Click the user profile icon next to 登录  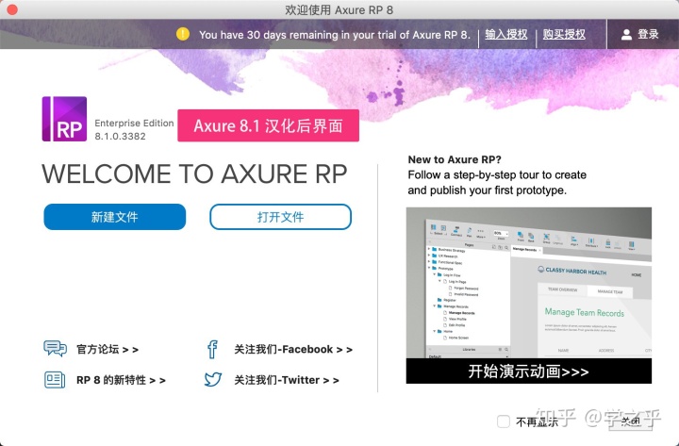626,35
